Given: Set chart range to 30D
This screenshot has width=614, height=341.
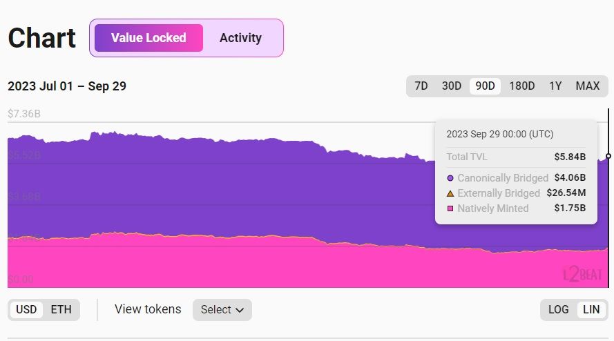Looking at the screenshot, I should pos(451,86).
